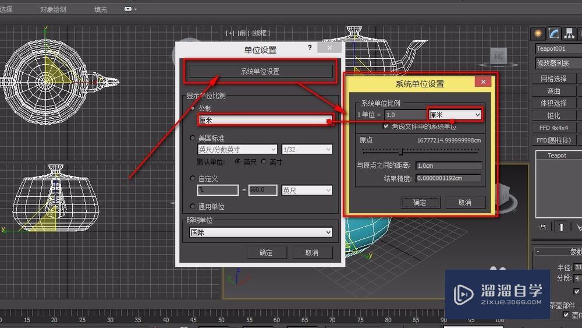The image size is (582, 328).
Task: Open the ribbon options dropdown icon after 填充
Action: pyautogui.click(x=130, y=9)
